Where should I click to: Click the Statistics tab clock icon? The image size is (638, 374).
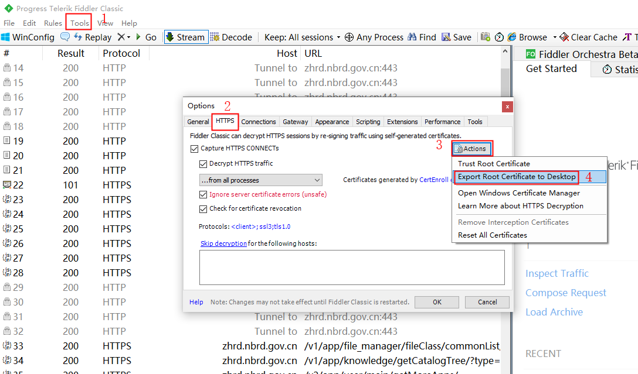(607, 70)
